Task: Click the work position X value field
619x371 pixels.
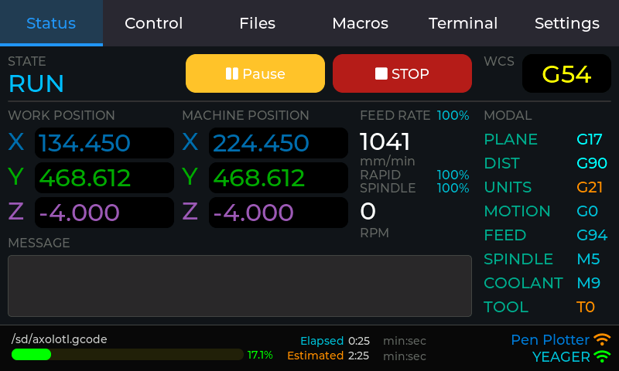Action: [104, 143]
